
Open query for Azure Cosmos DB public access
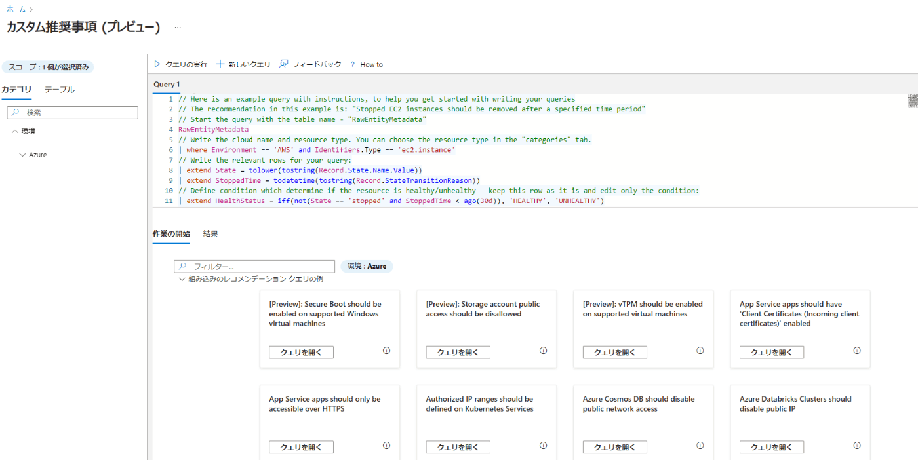615,448
